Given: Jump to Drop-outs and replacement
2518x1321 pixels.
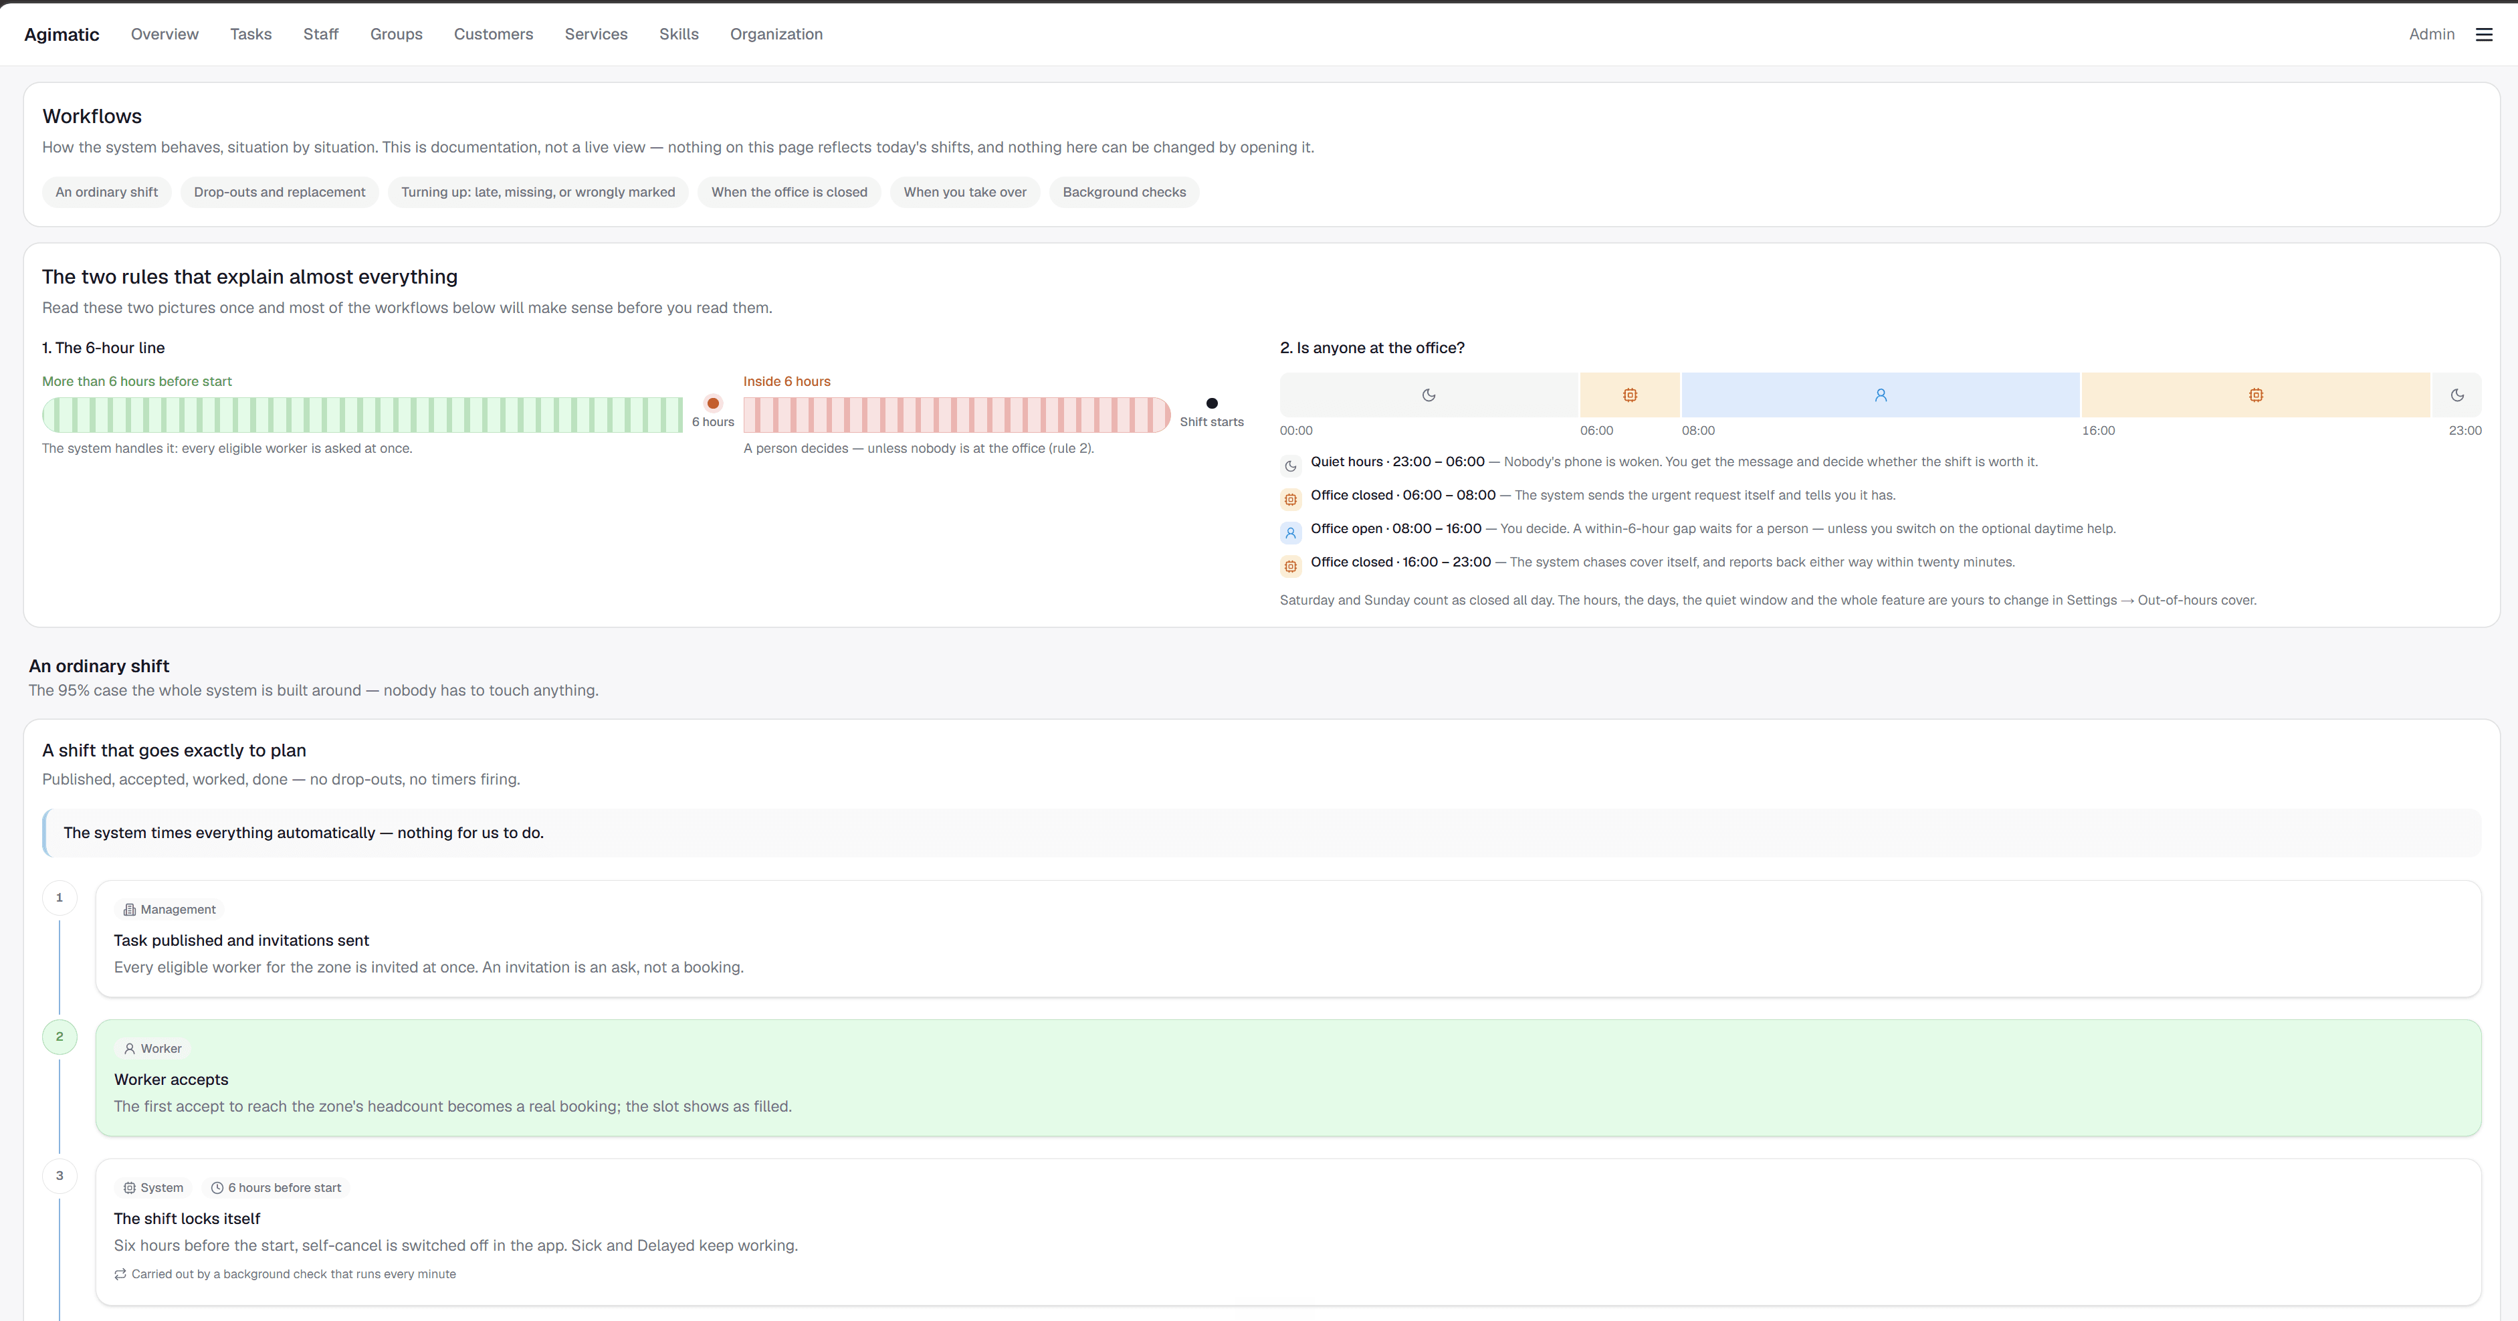Looking at the screenshot, I should pos(280,193).
